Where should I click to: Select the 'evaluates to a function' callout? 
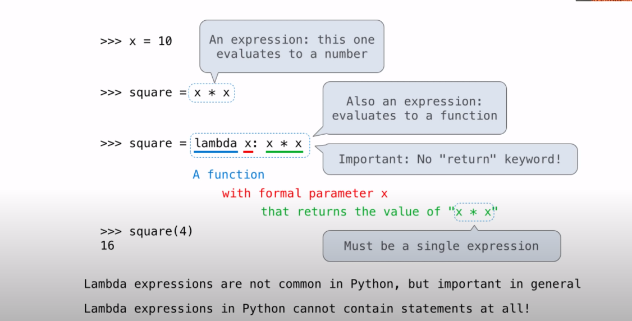pos(414,108)
